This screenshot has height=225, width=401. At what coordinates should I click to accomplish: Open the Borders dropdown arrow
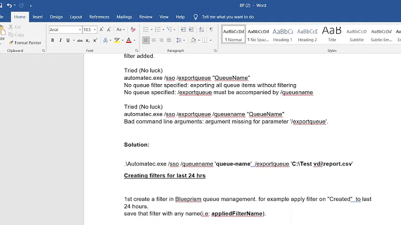211,40
